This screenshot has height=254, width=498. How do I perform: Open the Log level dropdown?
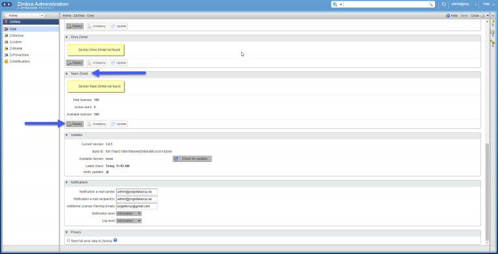129,221
